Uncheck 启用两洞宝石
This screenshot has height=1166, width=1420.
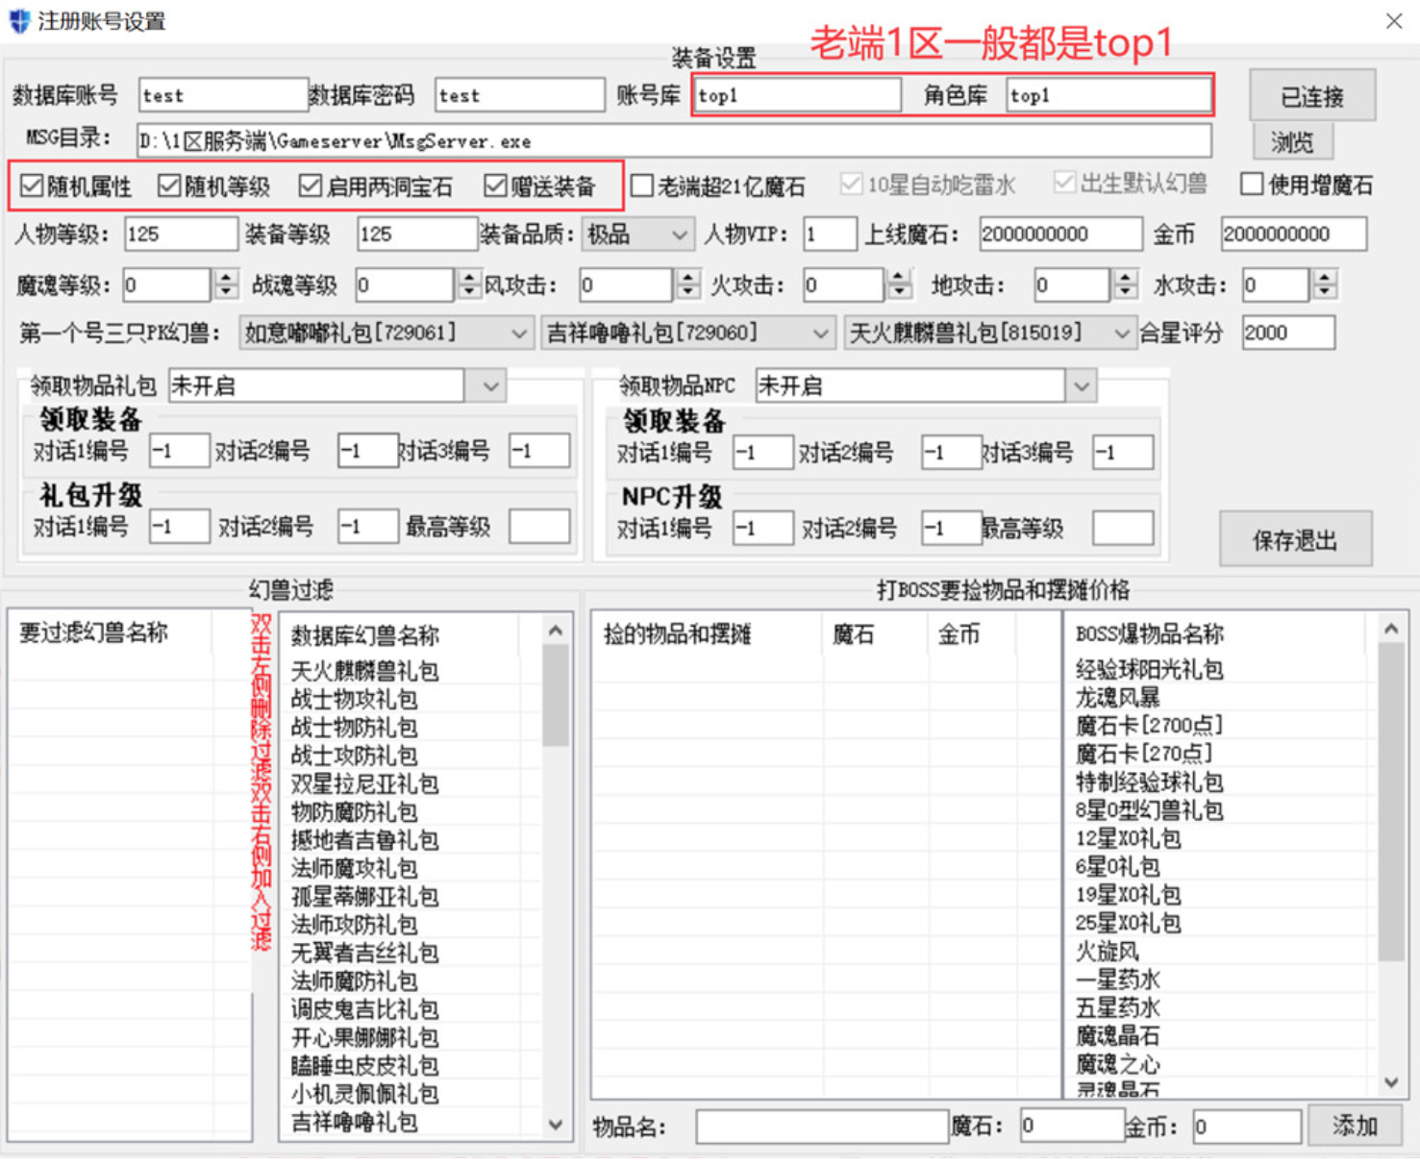(x=309, y=186)
